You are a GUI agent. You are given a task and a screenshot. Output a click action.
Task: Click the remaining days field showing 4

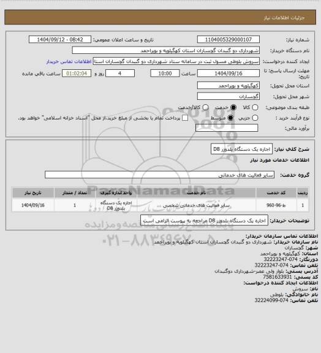(x=120, y=73)
